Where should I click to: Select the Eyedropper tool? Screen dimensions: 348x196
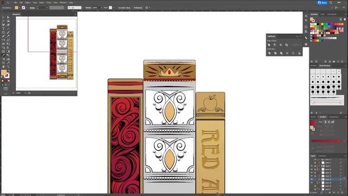[x=4, y=55]
